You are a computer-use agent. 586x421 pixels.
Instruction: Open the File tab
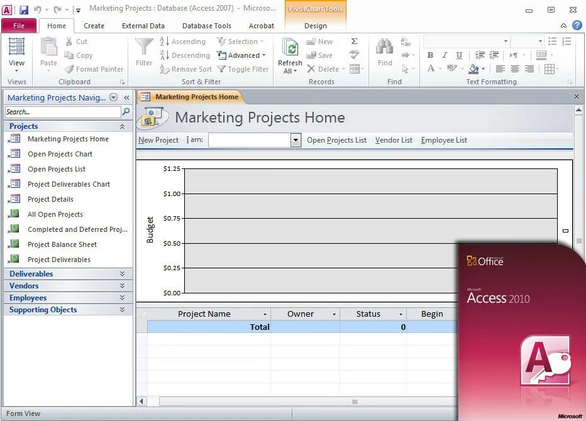(19, 26)
